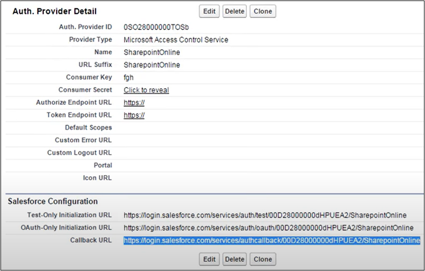Click the highlighted Callback URL text

272,241
